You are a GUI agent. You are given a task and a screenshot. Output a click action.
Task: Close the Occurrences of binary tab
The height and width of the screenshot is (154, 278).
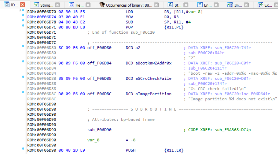pos(156,5)
